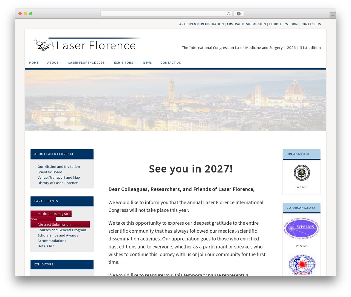Expand the About menu arrow
Screen dimensions: 351x297
tap(61, 63)
